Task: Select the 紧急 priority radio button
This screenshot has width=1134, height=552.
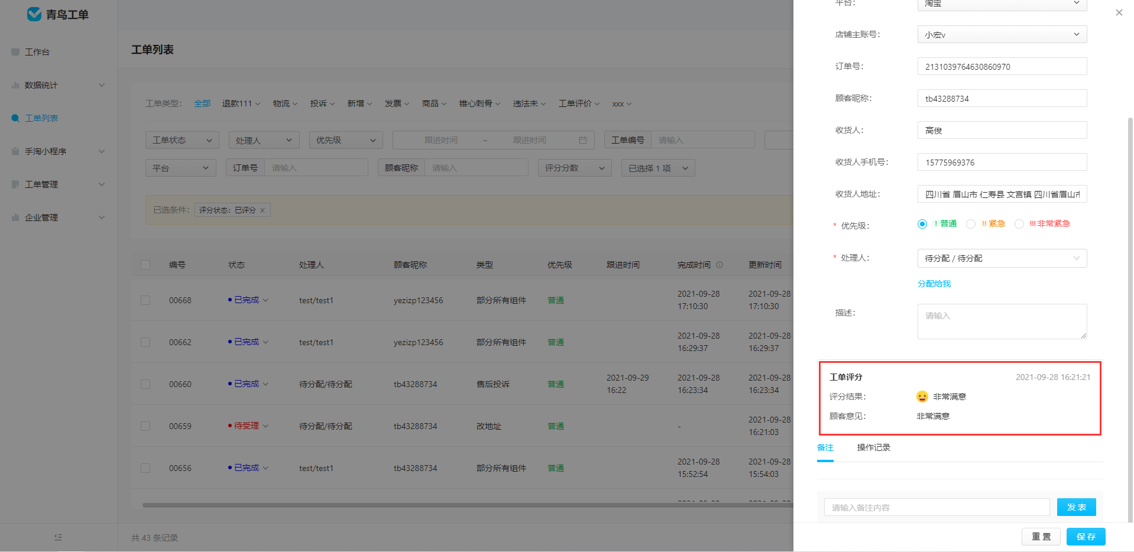Action: [970, 224]
